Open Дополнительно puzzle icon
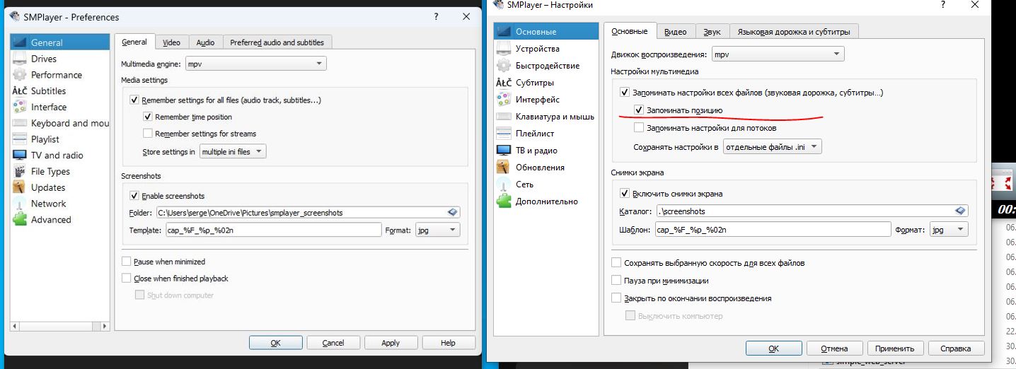 coord(504,201)
